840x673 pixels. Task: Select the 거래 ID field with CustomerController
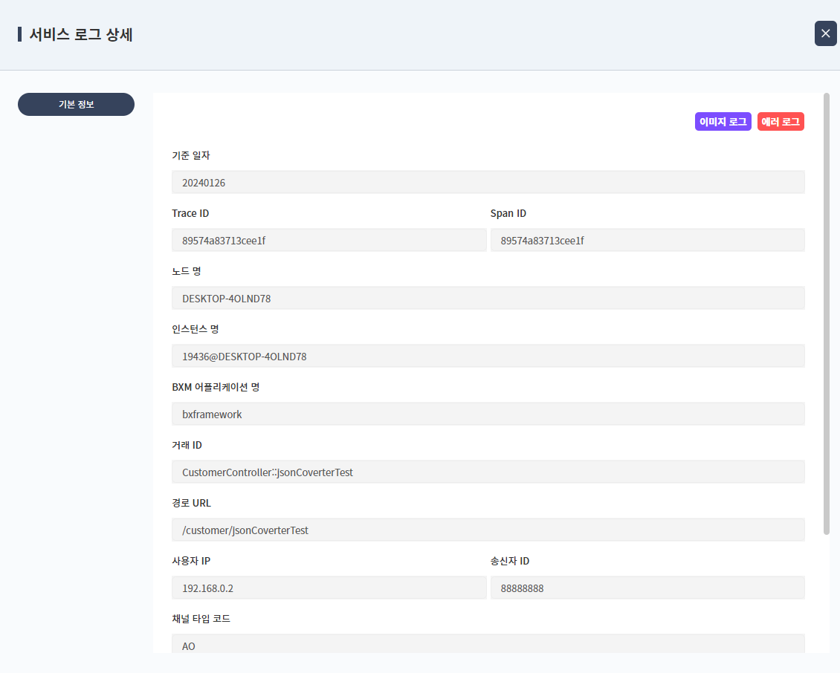[x=488, y=471]
